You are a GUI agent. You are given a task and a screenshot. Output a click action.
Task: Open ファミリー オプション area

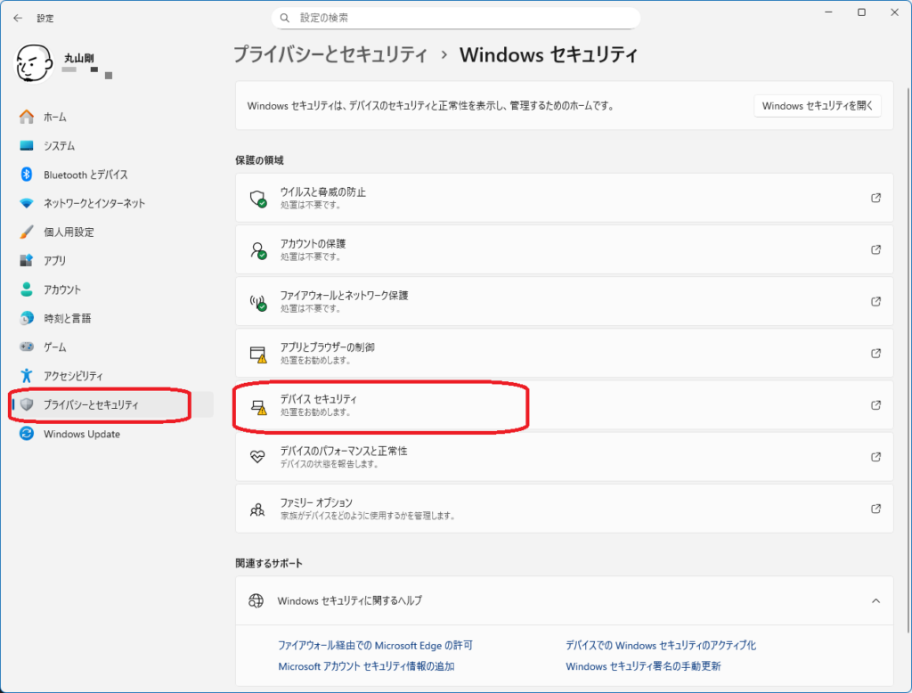point(564,509)
